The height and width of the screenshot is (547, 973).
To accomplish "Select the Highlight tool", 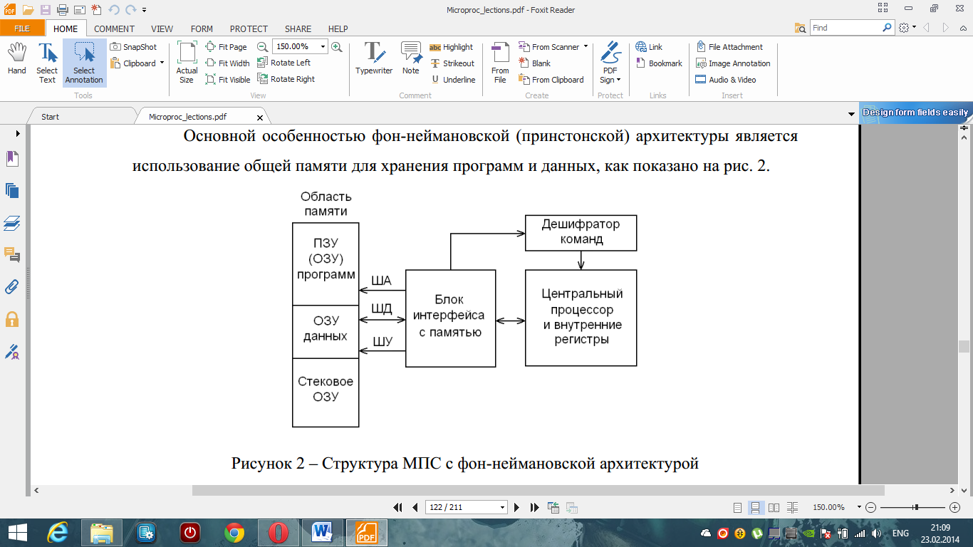I will coord(451,47).
